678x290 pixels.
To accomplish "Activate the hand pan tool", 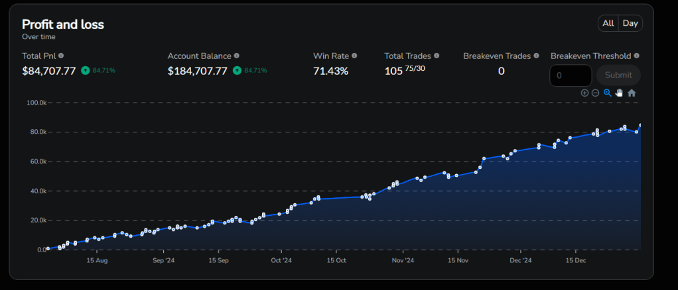I will click(619, 93).
